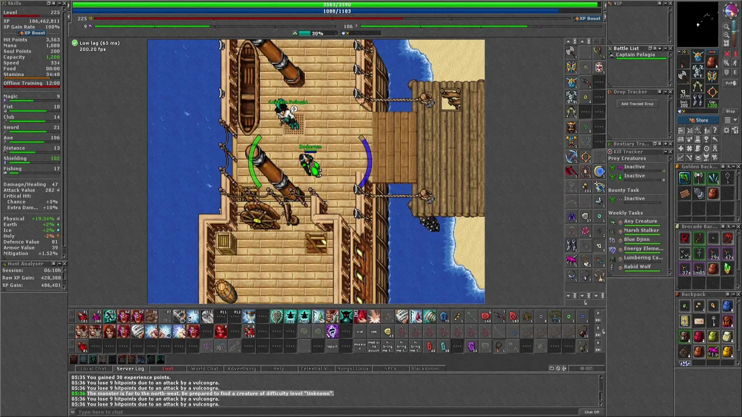The width and height of the screenshot is (742, 417).
Task: Add a tracked drop in Drop Tracker
Action: click(638, 104)
